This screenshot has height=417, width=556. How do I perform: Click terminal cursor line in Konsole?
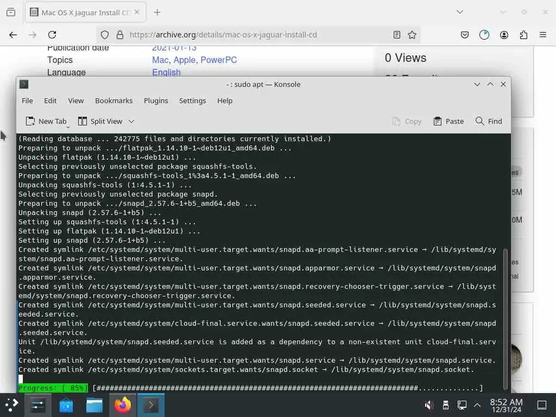[x=20, y=378]
